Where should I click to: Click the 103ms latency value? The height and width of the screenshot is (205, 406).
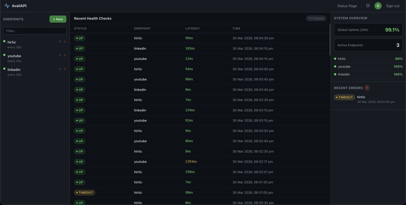click(x=190, y=48)
